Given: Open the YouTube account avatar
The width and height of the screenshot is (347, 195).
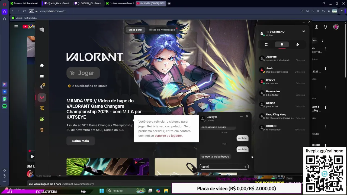Looking at the screenshot, I should pyautogui.click(x=336, y=27).
